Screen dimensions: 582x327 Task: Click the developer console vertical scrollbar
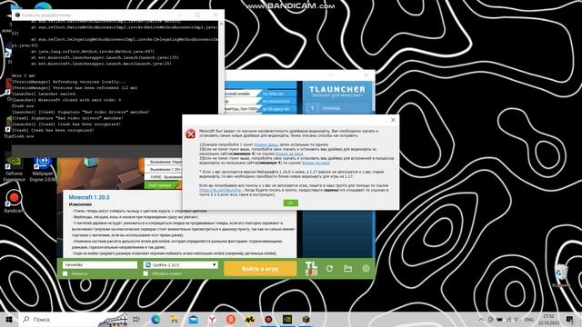pos(221,84)
